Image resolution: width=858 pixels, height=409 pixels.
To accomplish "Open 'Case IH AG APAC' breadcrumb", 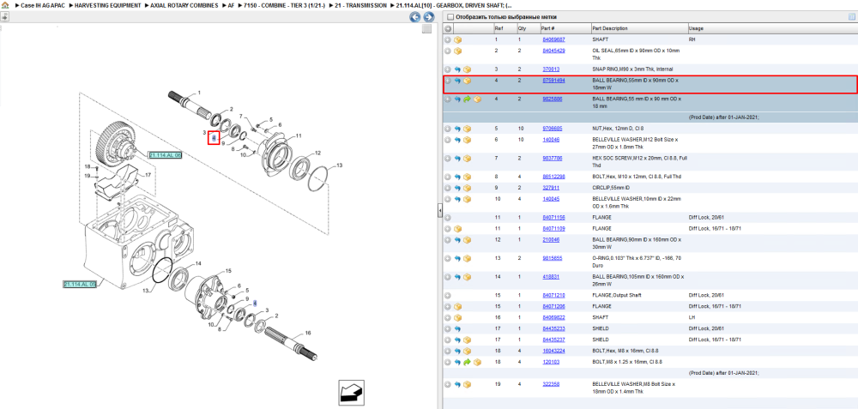I will 43,5.
